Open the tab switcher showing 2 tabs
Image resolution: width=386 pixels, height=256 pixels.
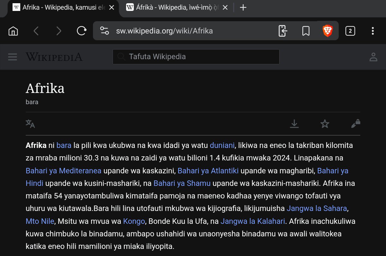[350, 31]
